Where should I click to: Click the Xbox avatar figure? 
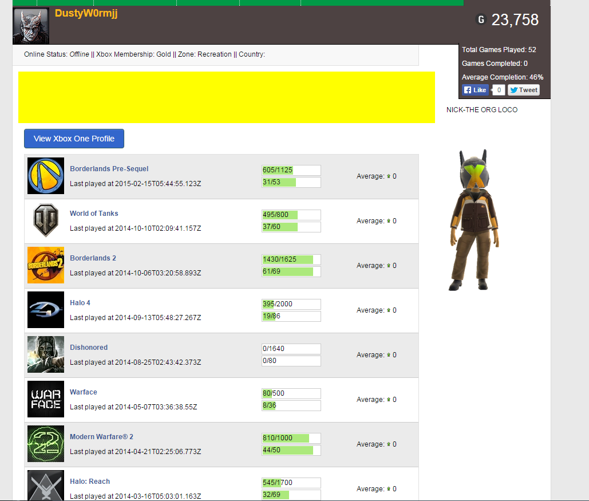point(475,220)
